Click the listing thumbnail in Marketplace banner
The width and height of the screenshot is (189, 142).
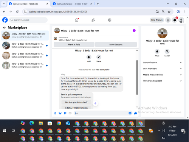(56, 39)
